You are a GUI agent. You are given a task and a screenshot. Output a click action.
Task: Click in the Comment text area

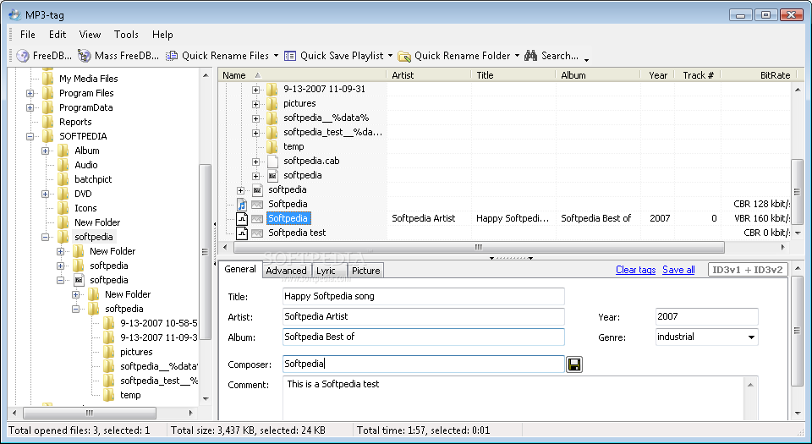513,398
